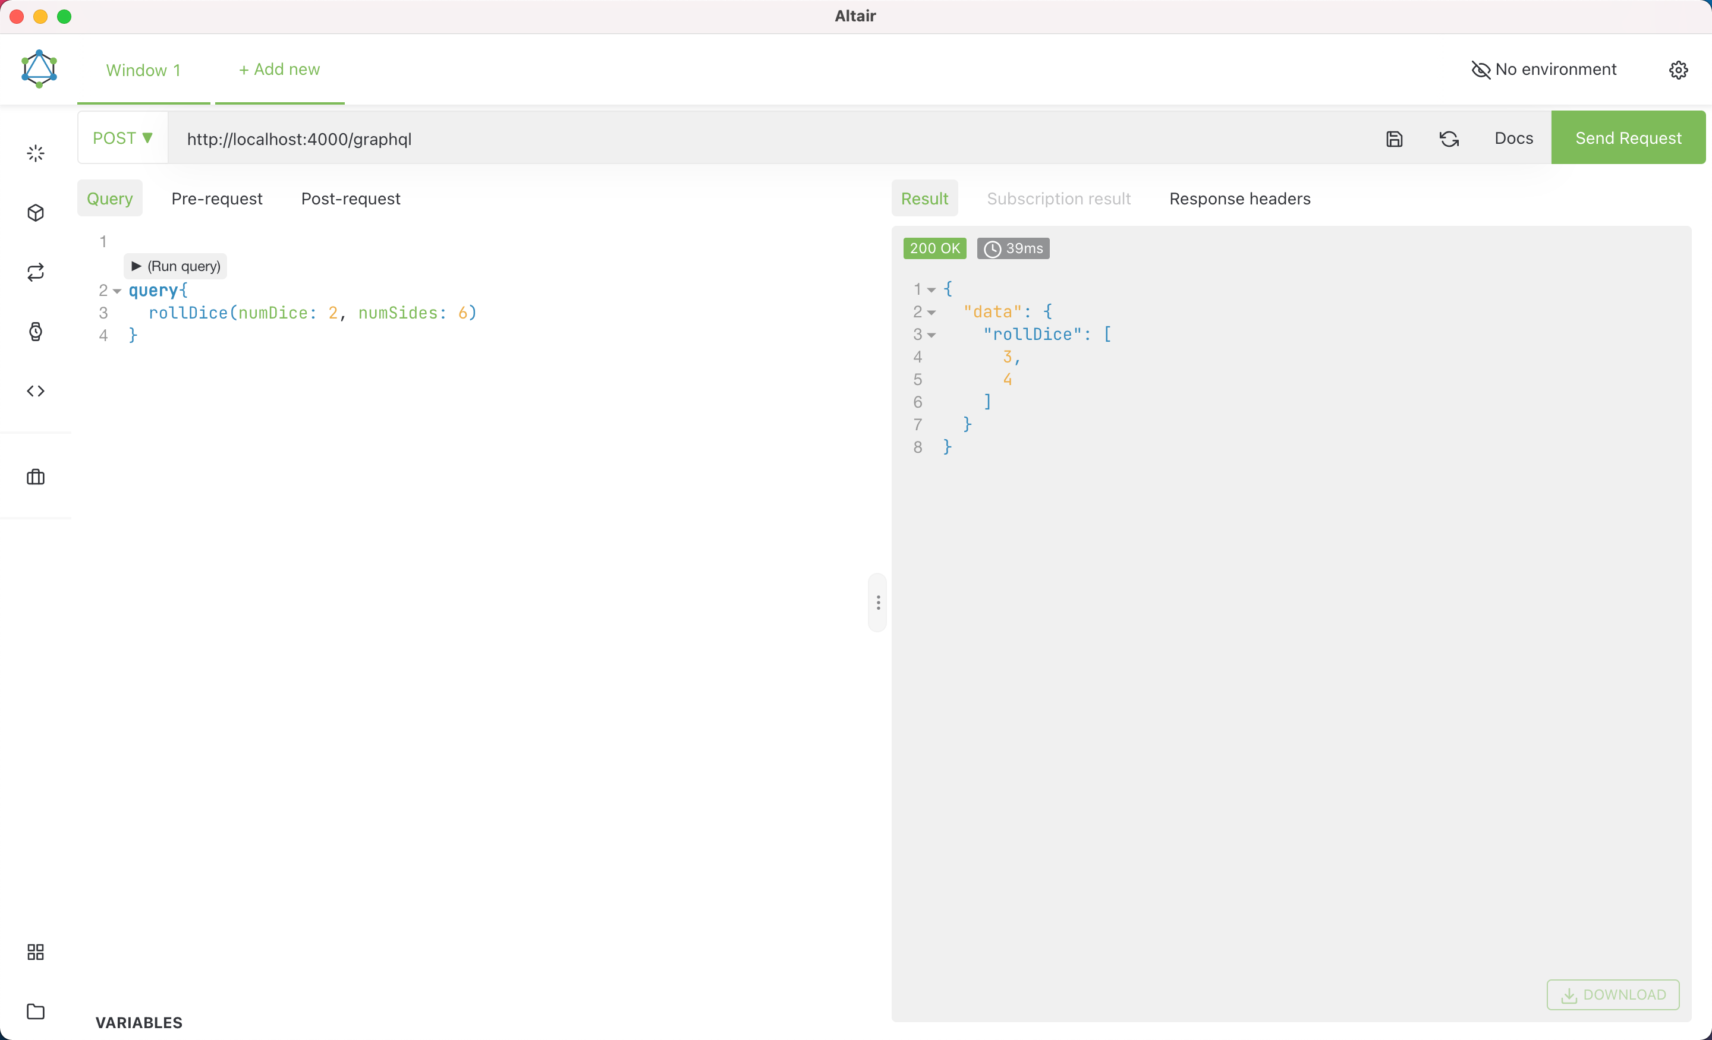Open the collections panel (briefcase icon)
This screenshot has height=1040, width=1712.
pyautogui.click(x=36, y=477)
